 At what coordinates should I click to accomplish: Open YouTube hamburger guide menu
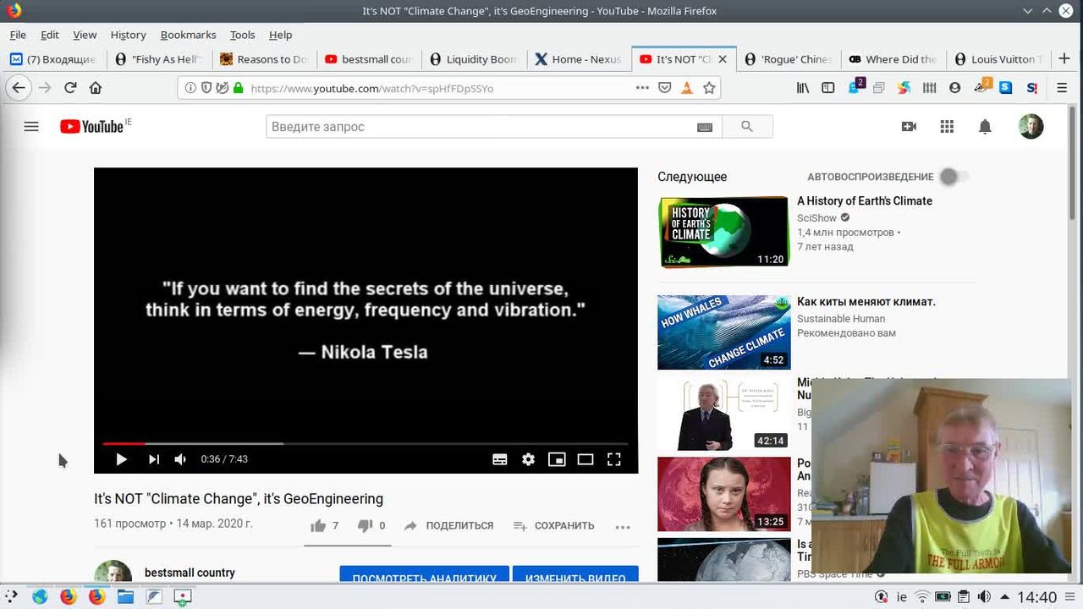pos(31,127)
